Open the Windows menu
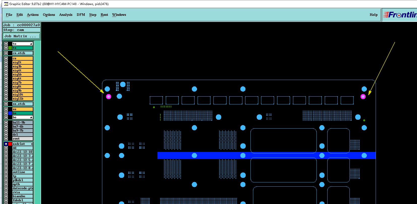This screenshot has height=204, width=417. pos(119,15)
